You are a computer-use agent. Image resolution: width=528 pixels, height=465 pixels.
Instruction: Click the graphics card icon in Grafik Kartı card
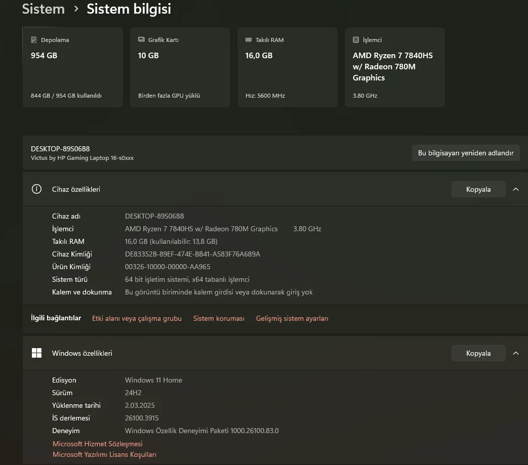pyautogui.click(x=141, y=40)
